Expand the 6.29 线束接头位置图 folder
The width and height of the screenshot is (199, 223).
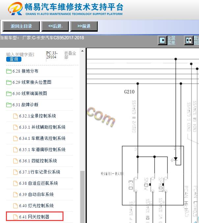coord(32,82)
